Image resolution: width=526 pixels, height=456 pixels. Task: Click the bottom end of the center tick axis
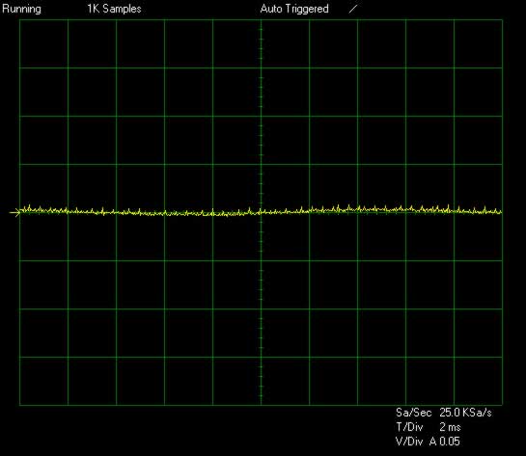[x=261, y=404]
